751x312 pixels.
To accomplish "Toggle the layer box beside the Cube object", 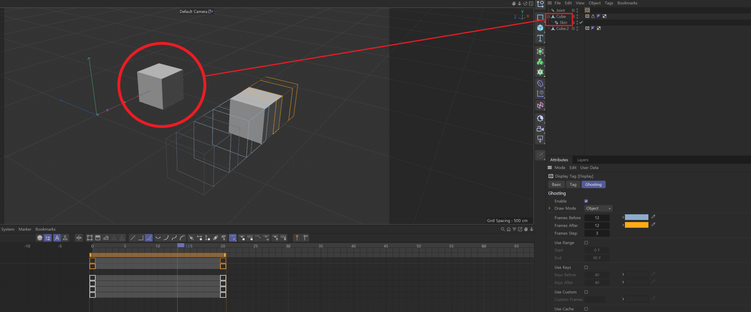I will 573,16.
